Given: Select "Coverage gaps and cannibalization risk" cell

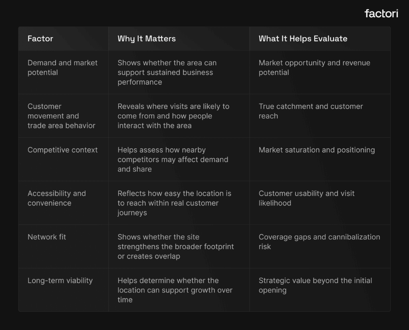Looking at the screenshot, I should (319, 242).
